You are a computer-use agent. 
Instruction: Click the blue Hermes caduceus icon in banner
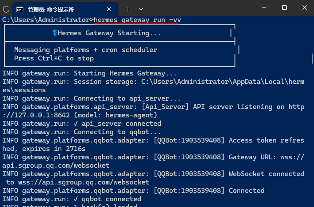(55, 33)
